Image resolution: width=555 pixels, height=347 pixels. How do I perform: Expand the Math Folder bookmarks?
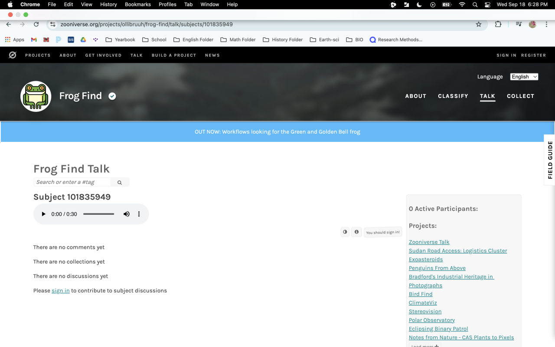(238, 39)
